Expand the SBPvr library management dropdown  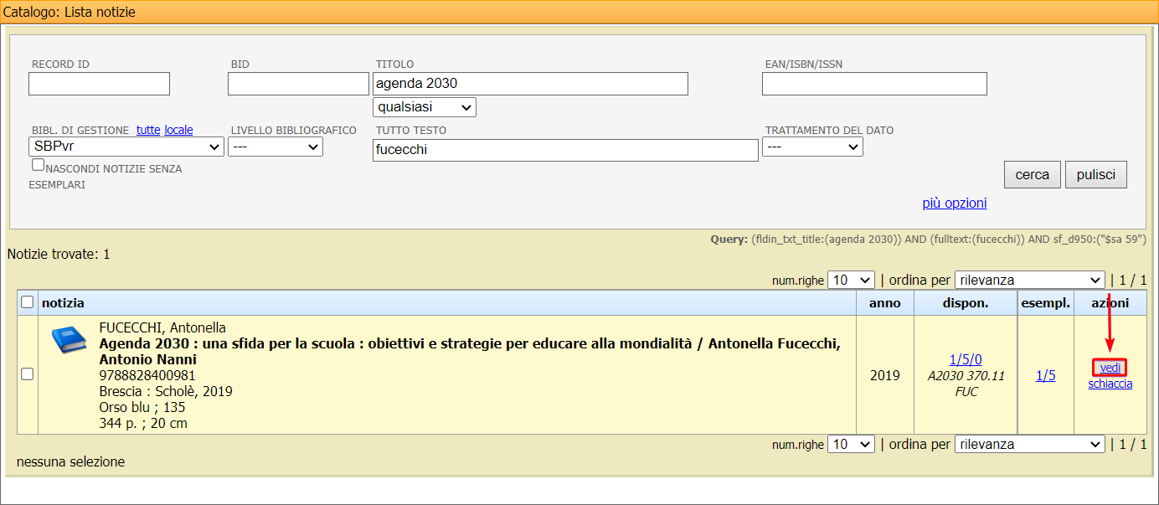(x=126, y=147)
